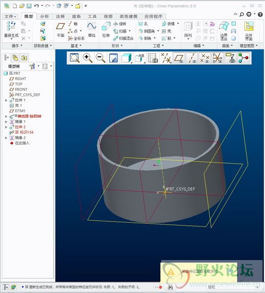The width and height of the screenshot is (265, 293).
Task: Open the Help question mark icon
Action: [260, 14]
